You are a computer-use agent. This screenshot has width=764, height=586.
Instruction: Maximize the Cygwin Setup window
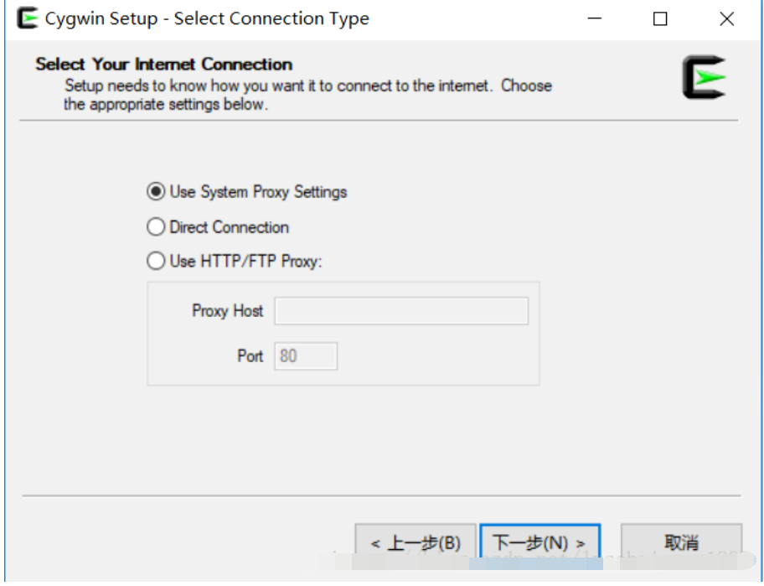pos(661,18)
